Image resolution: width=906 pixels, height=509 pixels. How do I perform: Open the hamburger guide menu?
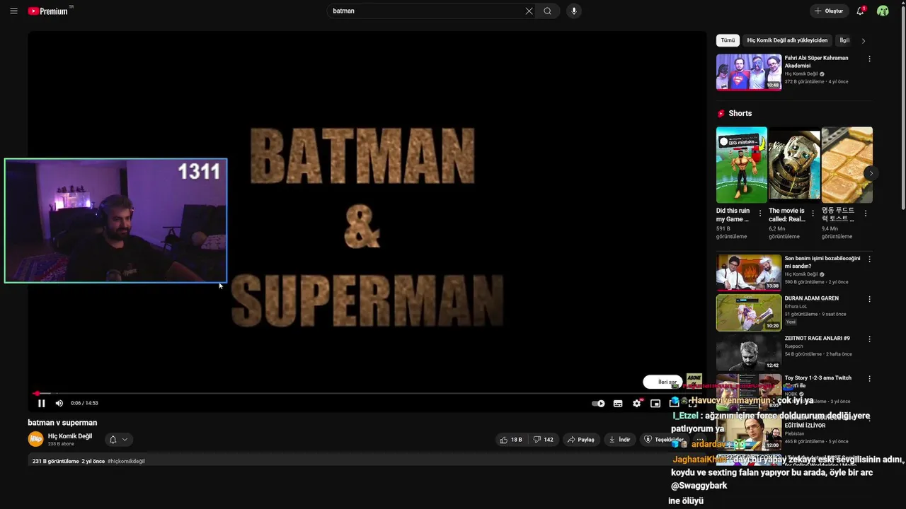pos(13,11)
